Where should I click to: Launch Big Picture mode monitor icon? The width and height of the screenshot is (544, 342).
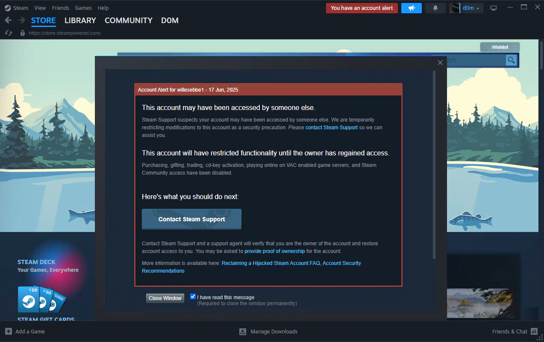point(494,8)
